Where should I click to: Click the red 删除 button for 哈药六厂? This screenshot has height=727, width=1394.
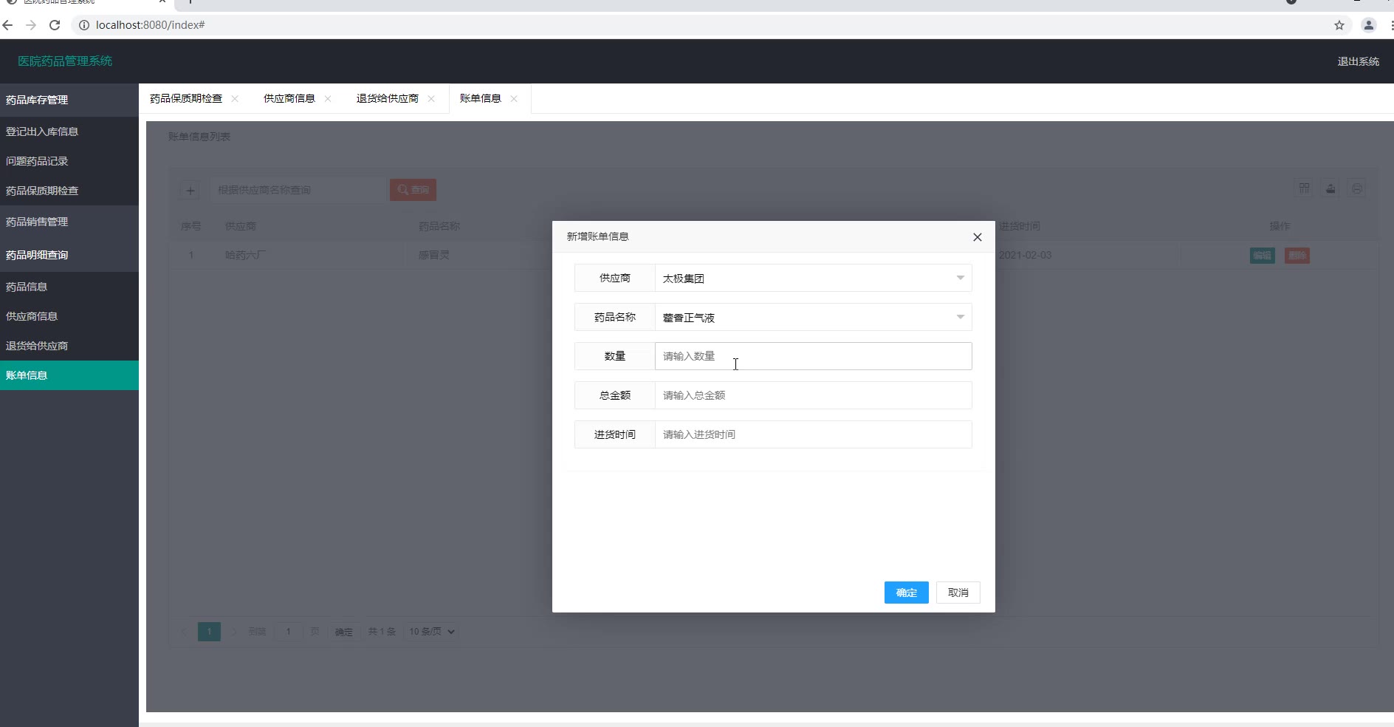[1297, 256]
